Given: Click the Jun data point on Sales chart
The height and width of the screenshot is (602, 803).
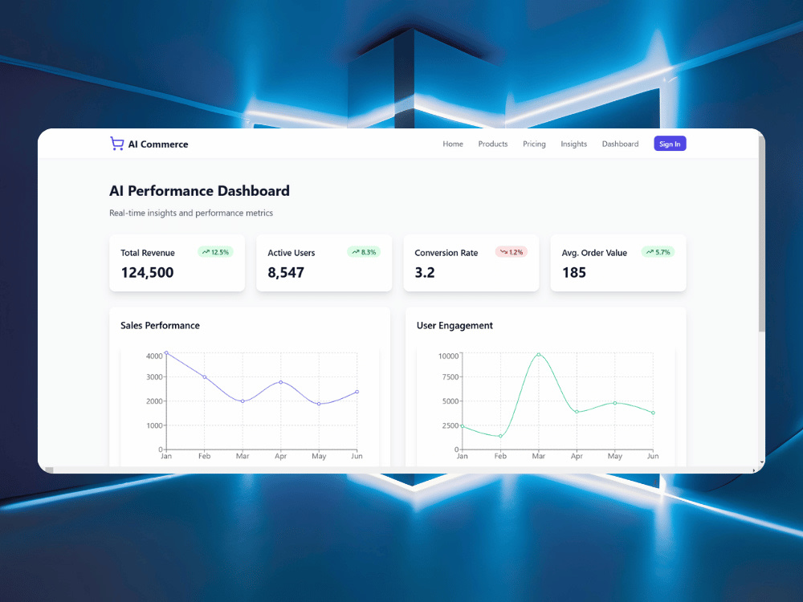Looking at the screenshot, I should click(357, 392).
